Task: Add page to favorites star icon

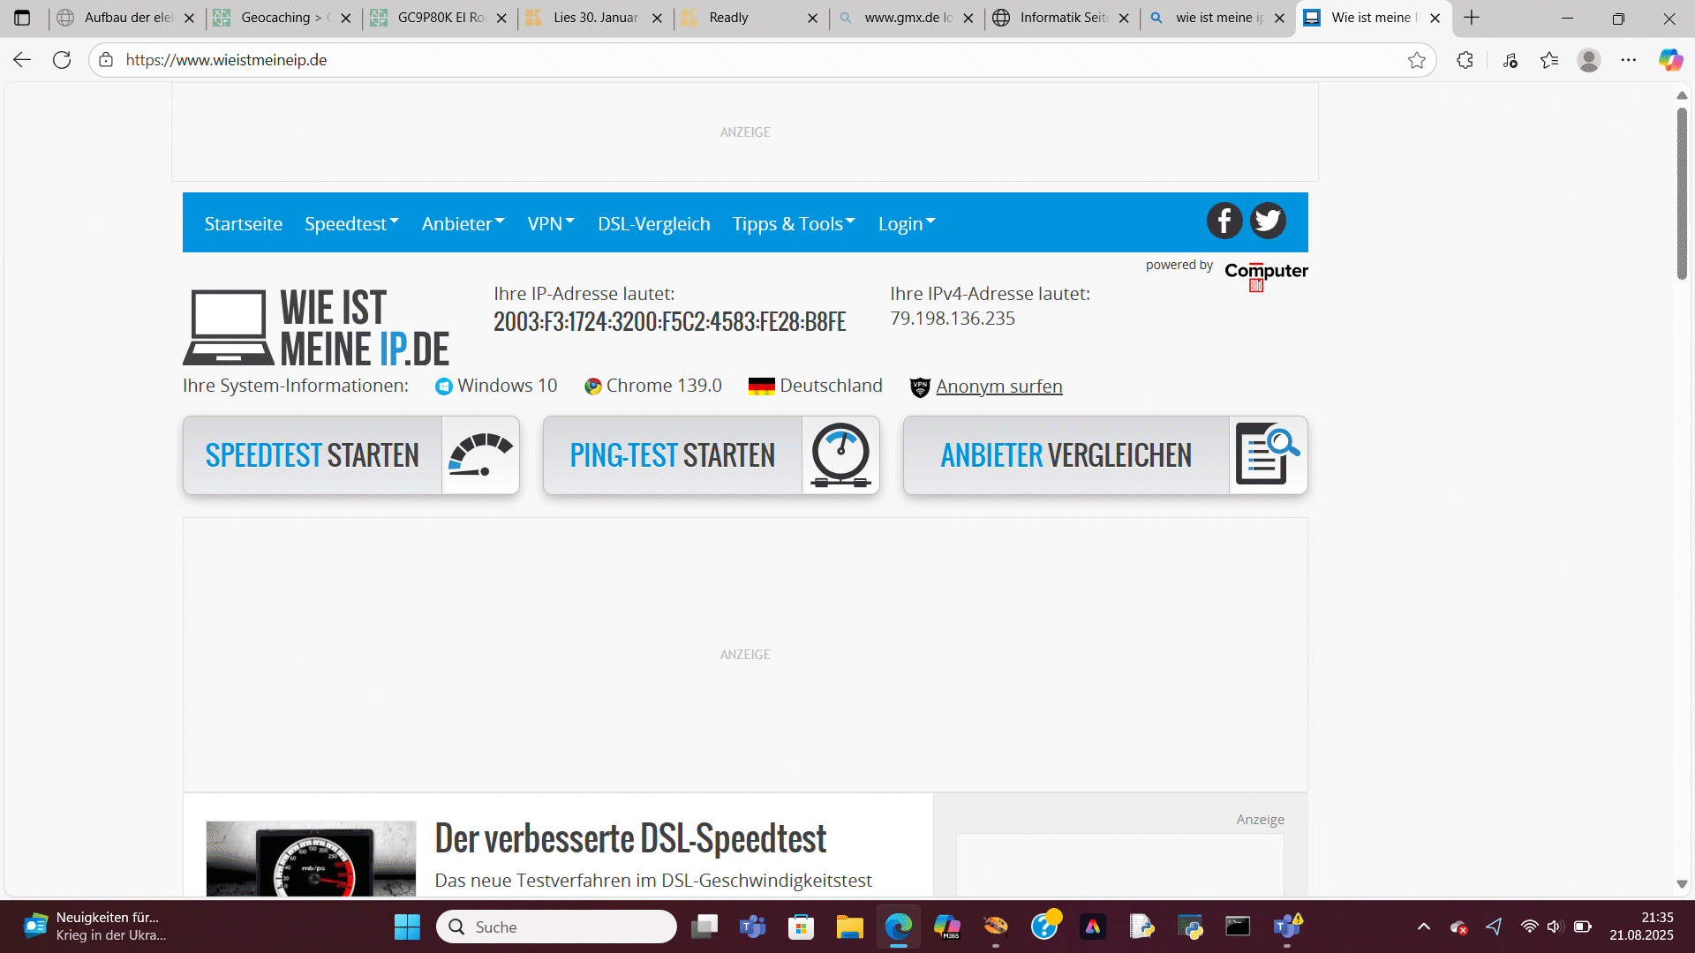Action: (1417, 60)
